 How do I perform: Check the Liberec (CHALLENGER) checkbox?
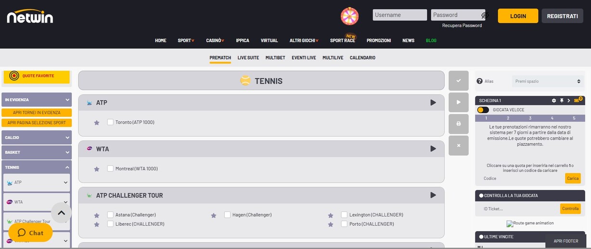click(x=110, y=224)
